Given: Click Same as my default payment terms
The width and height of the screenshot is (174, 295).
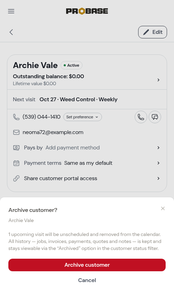Looking at the screenshot, I should click(88, 163).
